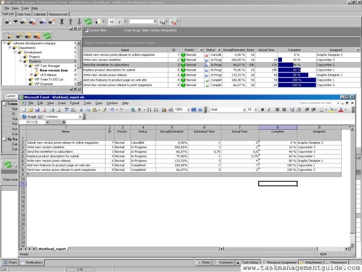
Task: Uncheck the Current filter checkbox
Action: pyautogui.click(x=86, y=30)
